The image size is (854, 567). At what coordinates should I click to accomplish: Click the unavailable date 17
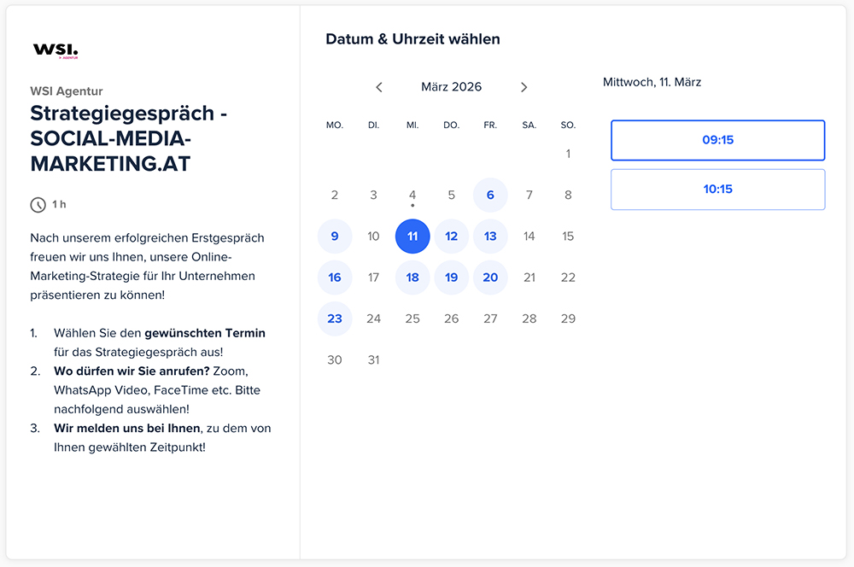374,278
